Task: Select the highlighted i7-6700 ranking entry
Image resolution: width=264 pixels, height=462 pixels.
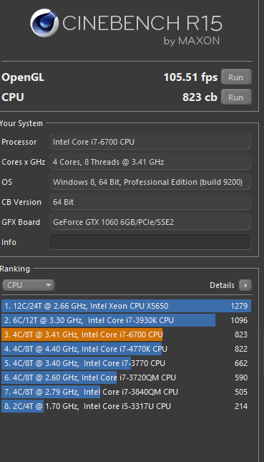Action: (126, 335)
